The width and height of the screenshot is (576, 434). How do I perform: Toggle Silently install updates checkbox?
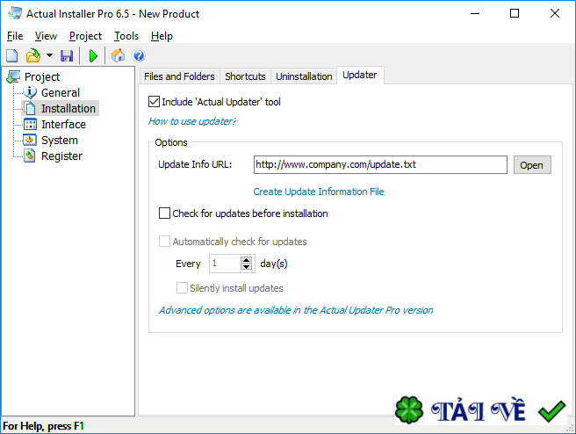tap(182, 288)
